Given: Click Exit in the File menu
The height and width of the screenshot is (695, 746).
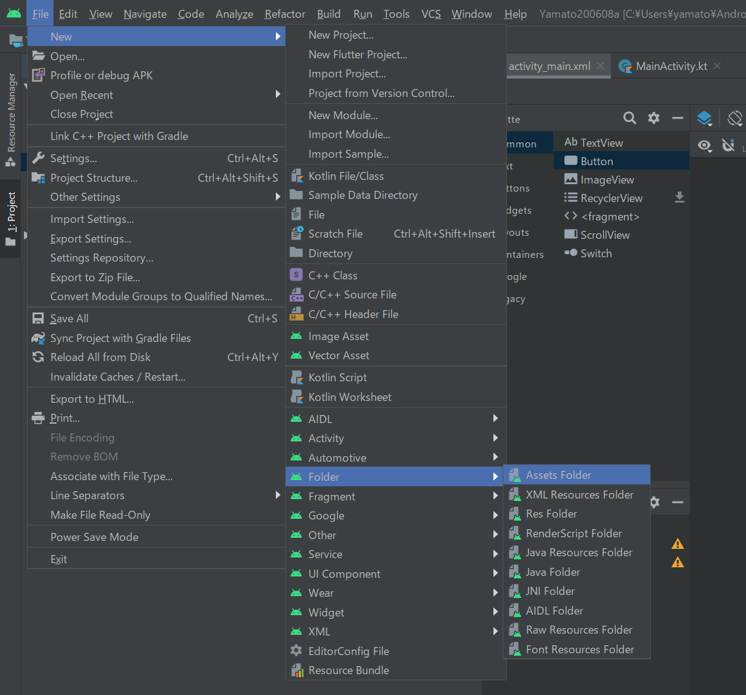Looking at the screenshot, I should pos(157,559).
